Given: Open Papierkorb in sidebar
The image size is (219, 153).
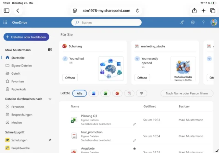Looking at the screenshot, I should click(x=16, y=89).
